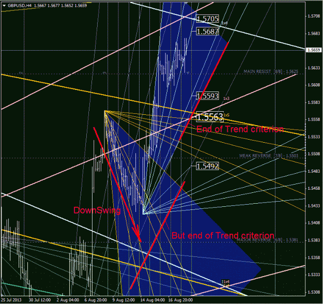Click current price tag 1.5659 on scale
Image resolution: width=323 pixels, height=304 pixels.
click(x=314, y=50)
